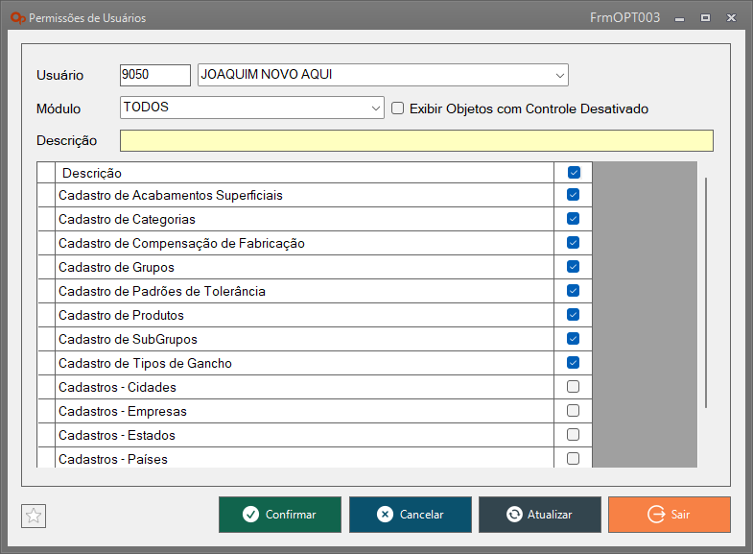This screenshot has height=554, width=753.
Task: Open the user name dropdown
Action: (x=559, y=75)
